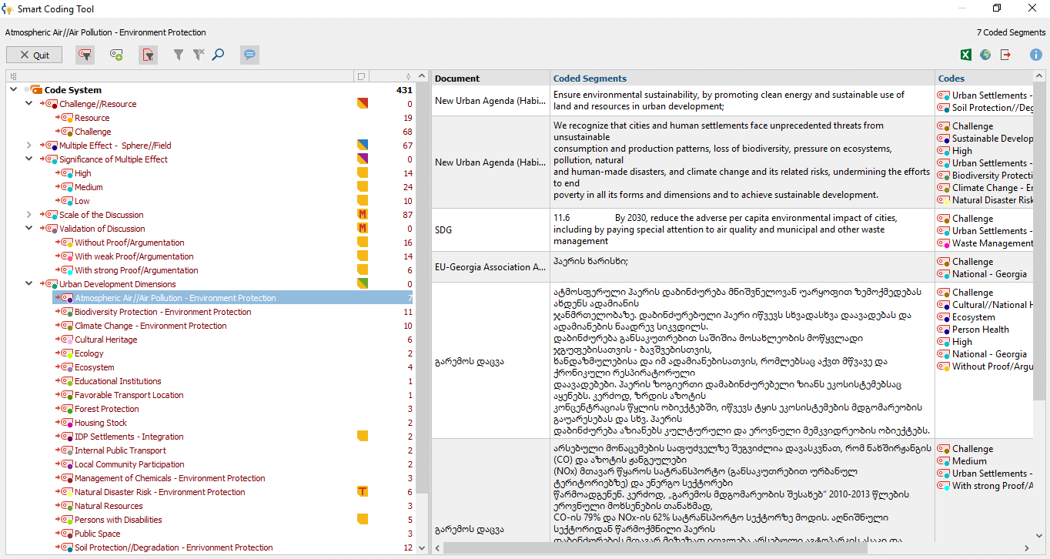Open search with the magnifying glass icon
The image size is (1050, 559).
point(218,55)
